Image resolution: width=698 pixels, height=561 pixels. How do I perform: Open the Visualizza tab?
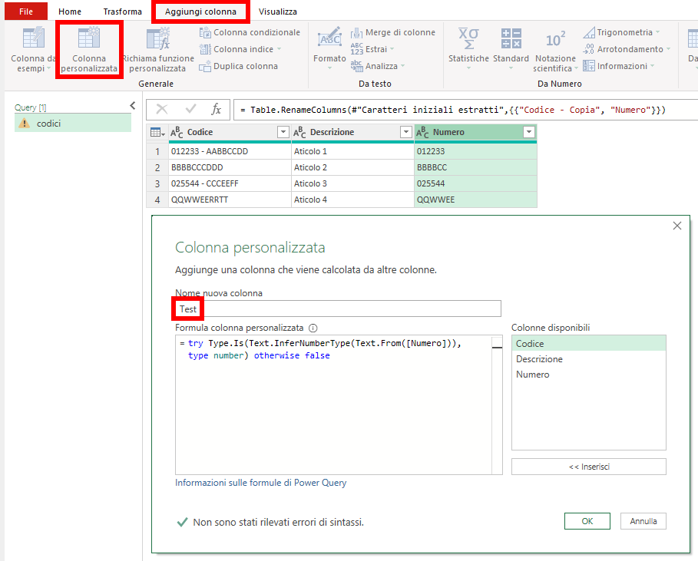pyautogui.click(x=277, y=12)
